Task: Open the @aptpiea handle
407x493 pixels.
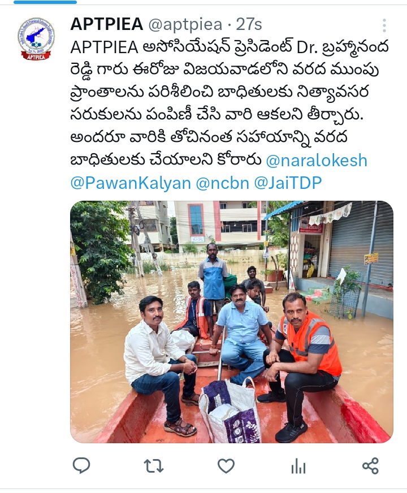Action: 185,25
